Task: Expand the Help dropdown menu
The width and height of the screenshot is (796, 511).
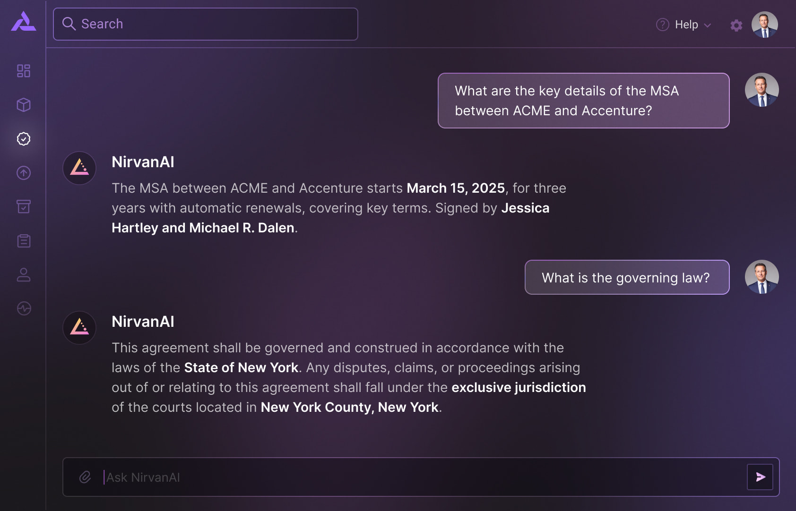Action: point(686,25)
